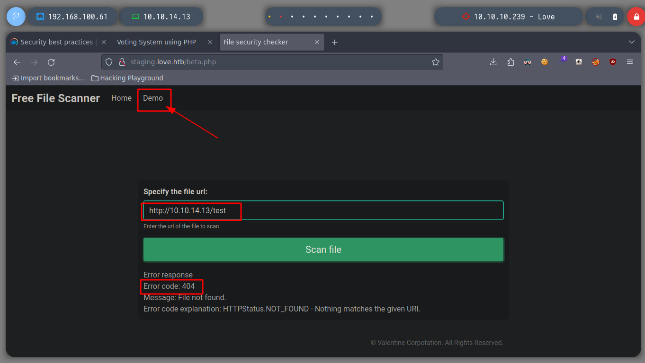
Task: Click the muted volume icon
Action: pyautogui.click(x=599, y=17)
